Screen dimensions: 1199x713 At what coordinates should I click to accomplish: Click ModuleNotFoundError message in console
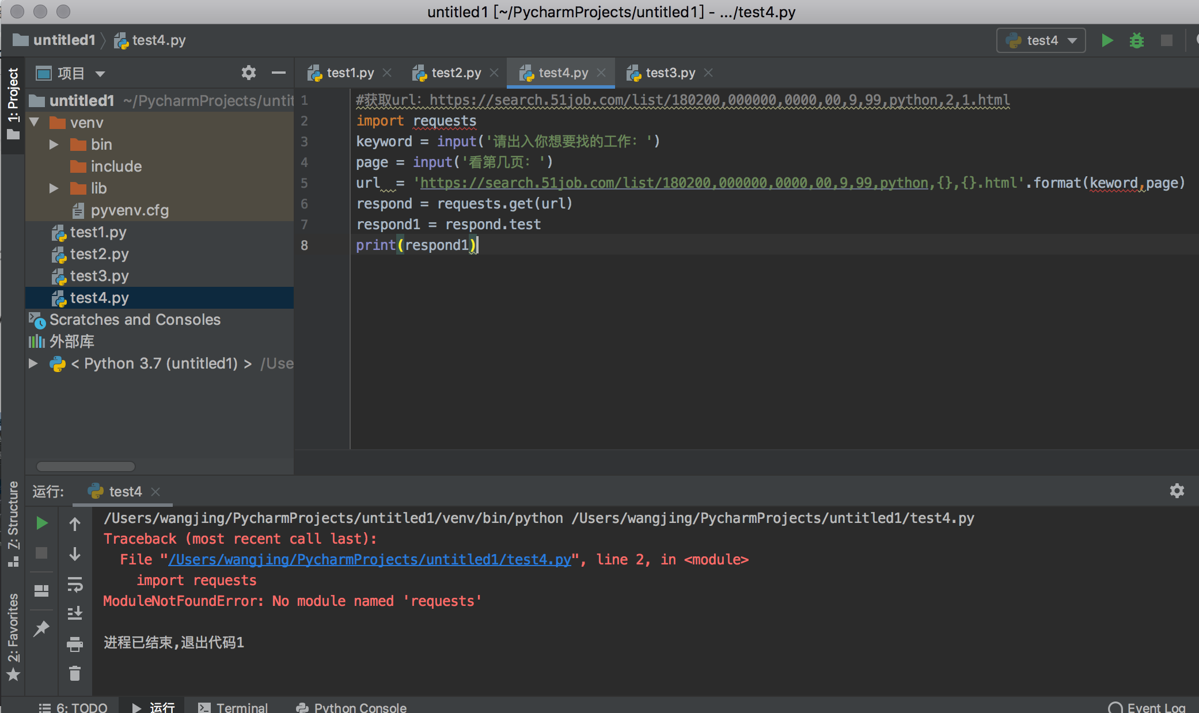292,601
